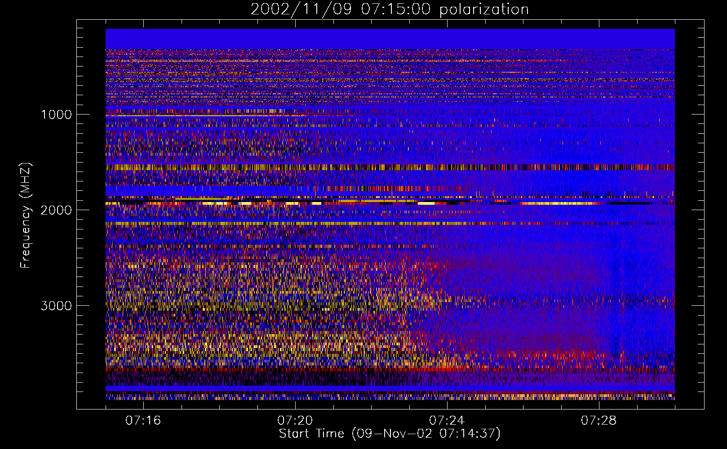Click the 'Frequency (MHZ)' axis label
The width and height of the screenshot is (727, 449).
[x=26, y=216]
